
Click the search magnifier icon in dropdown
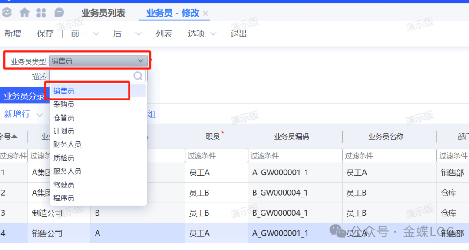pyautogui.click(x=138, y=76)
